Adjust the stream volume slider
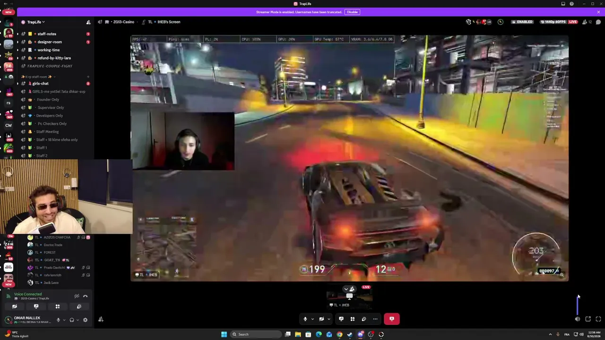 coord(578,305)
